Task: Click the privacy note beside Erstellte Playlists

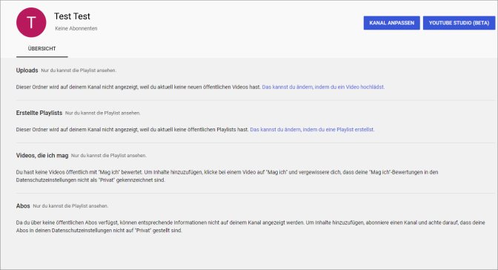Action: pos(102,113)
